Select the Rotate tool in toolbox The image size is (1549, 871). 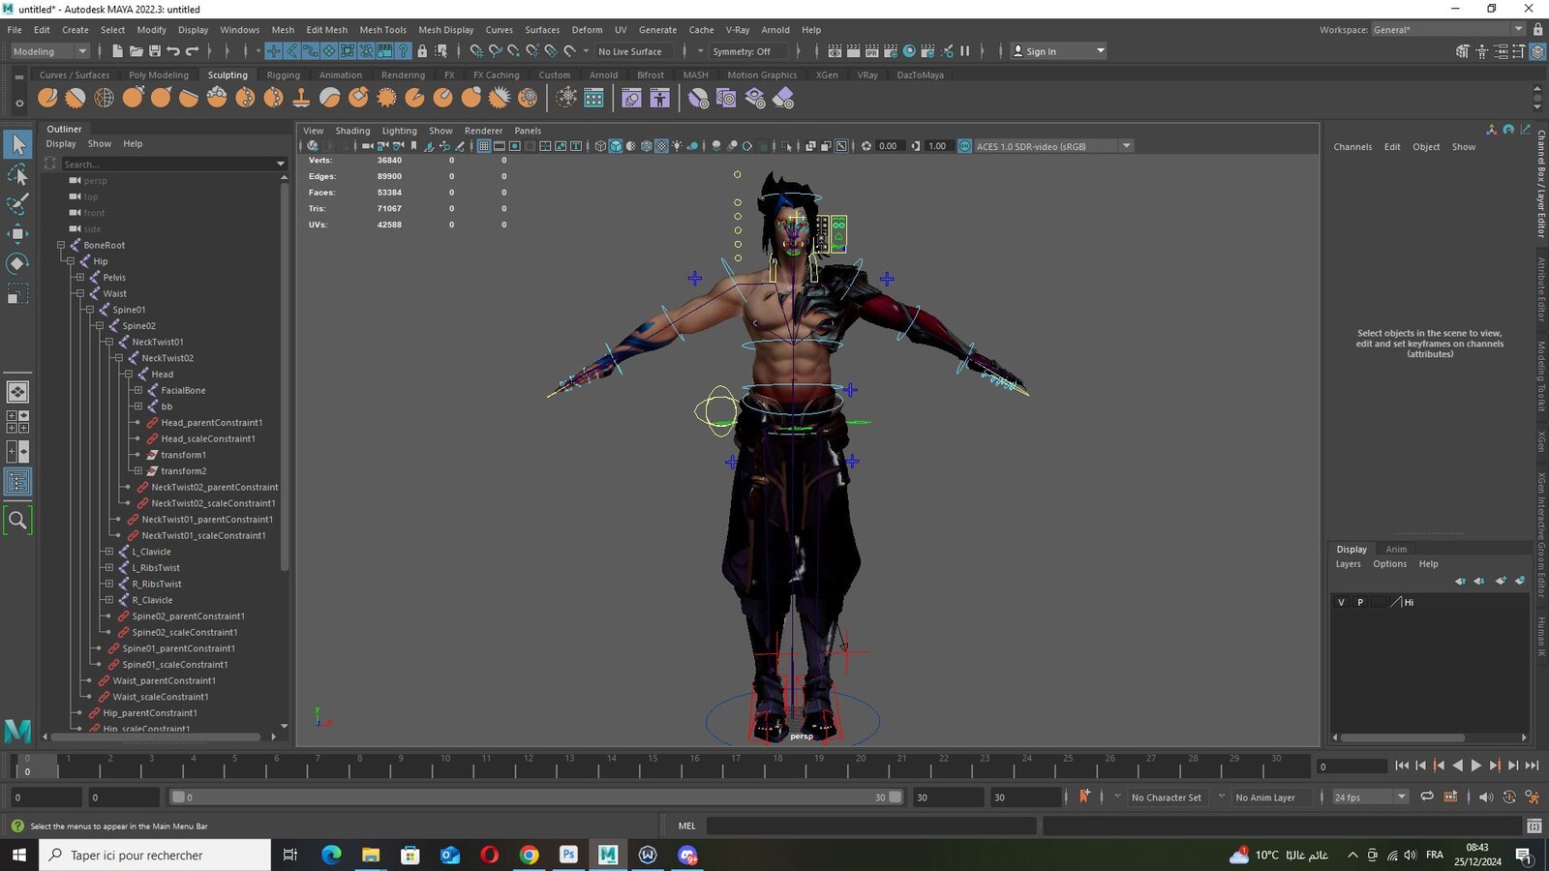(x=17, y=263)
